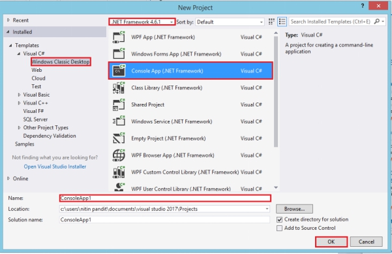Click the Browse... button
Viewport: 392px width, 254px height.
point(294,209)
